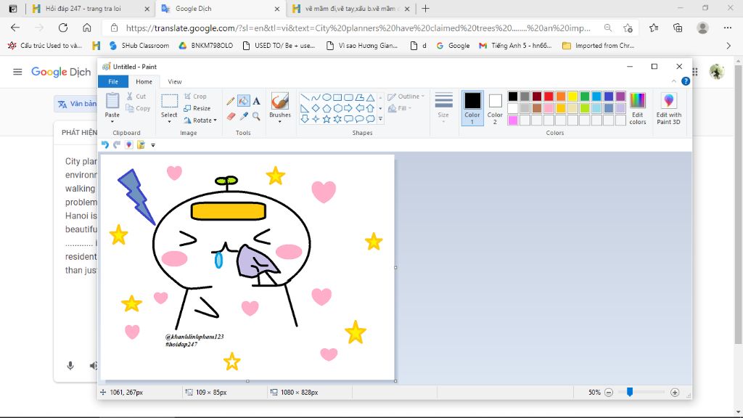Select the Down arrow shape
The image size is (743, 418).
305,119
